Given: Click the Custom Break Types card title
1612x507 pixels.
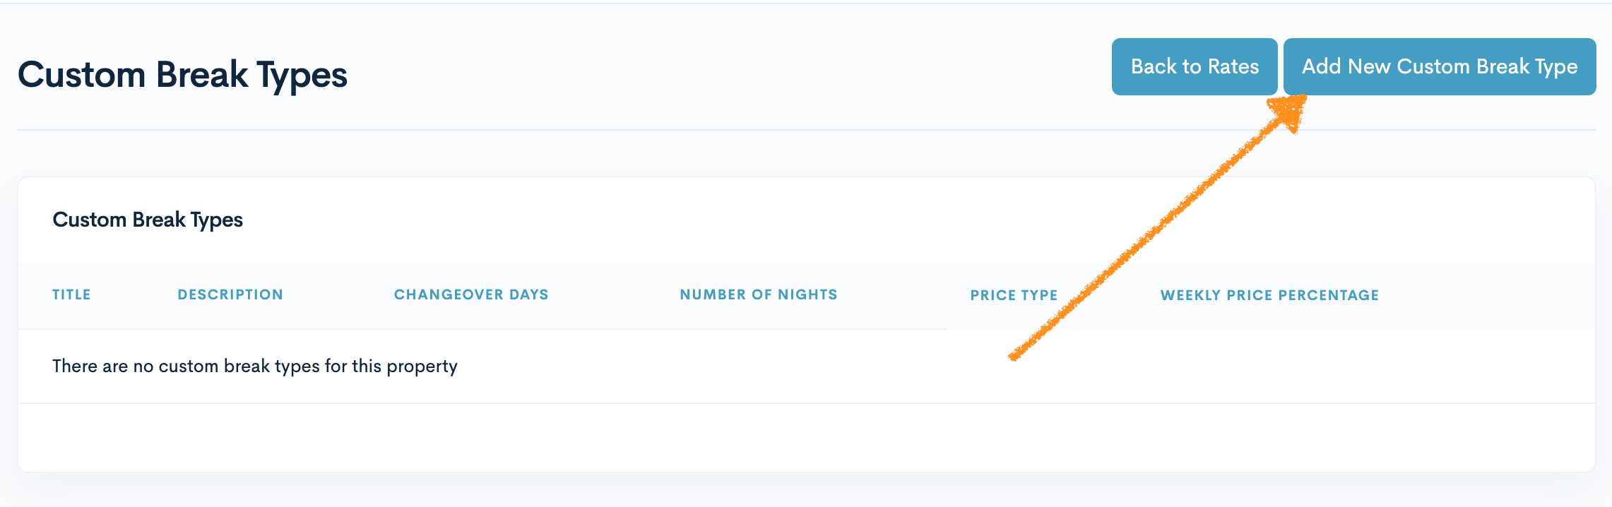Looking at the screenshot, I should [148, 220].
